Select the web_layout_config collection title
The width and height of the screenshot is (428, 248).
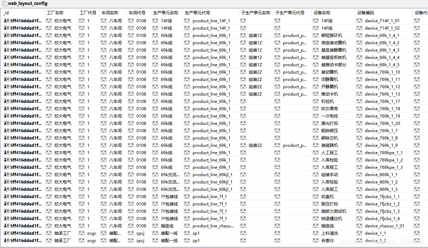coord(28,3)
